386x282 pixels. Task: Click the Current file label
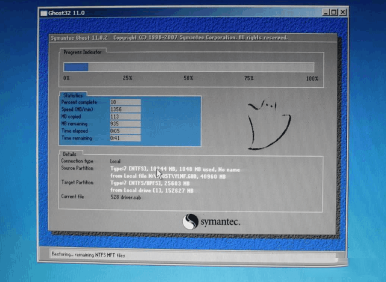[72, 196]
